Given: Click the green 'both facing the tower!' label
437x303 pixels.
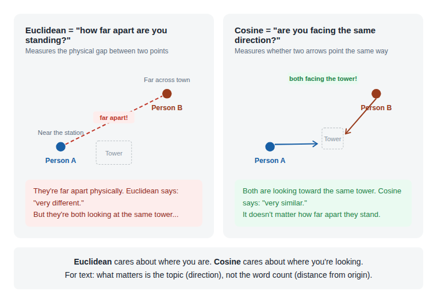Looking at the screenshot, I should tap(323, 79).
